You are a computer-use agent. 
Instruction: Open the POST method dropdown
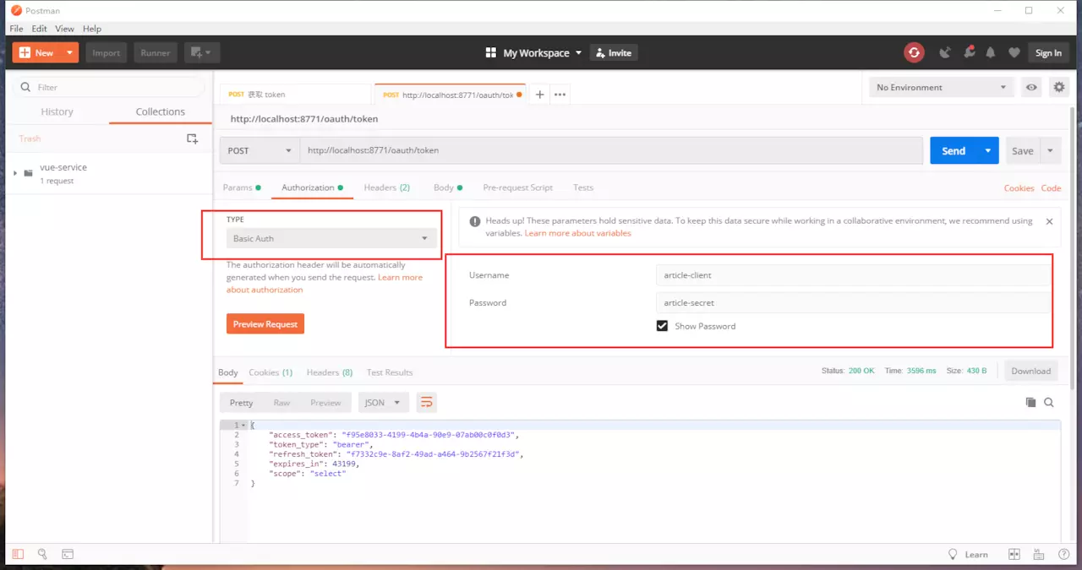260,150
